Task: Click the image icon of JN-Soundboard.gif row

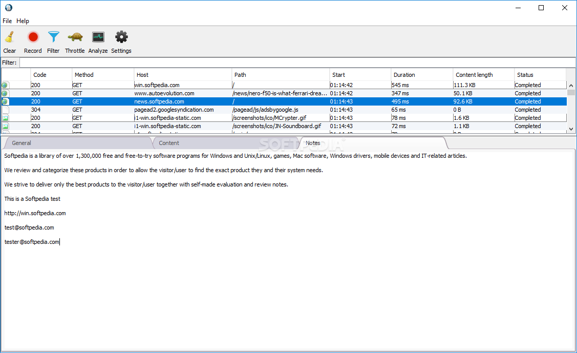Action: coord(6,126)
